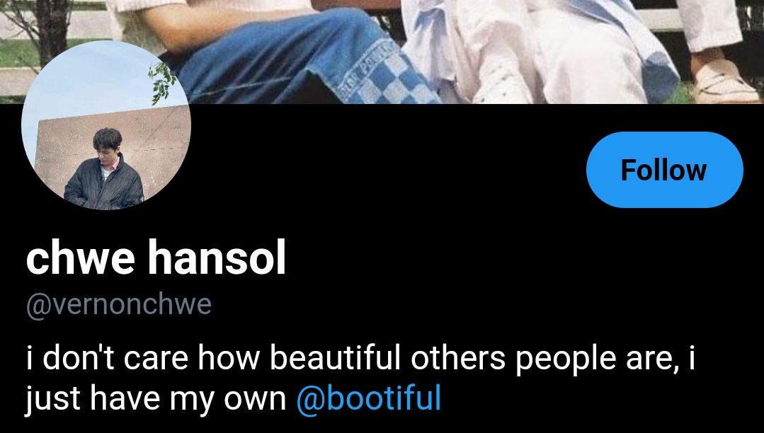This screenshot has height=433, width=764.
Task: Select the display name chwe hansol
Action: [x=156, y=258]
